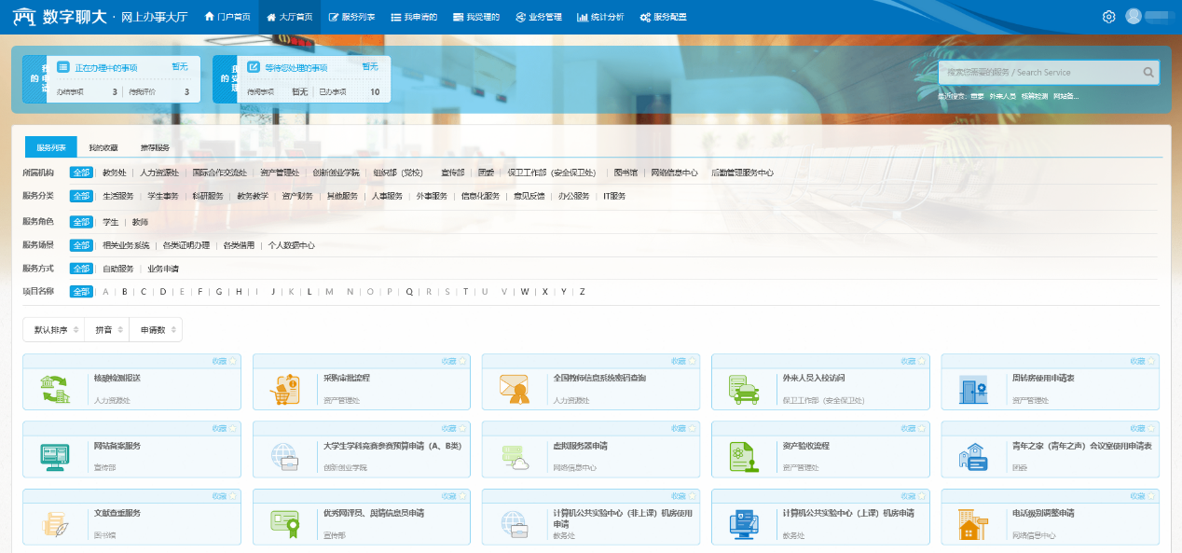Sort services by 申请数
Viewport: 1182px width, 553px height.
coord(155,330)
